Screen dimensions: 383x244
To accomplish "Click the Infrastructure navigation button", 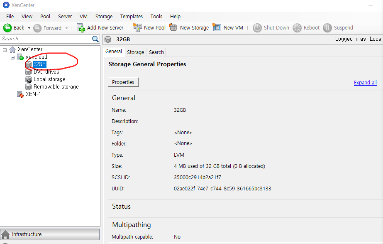I will (x=50, y=234).
